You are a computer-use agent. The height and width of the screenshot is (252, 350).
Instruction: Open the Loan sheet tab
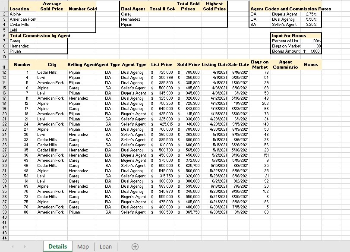[106, 247]
